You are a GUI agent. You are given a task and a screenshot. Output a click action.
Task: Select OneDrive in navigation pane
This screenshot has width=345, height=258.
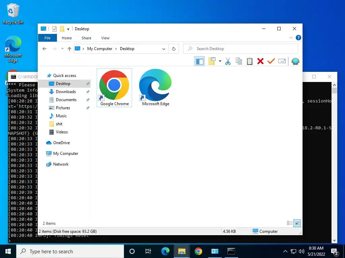coord(58,143)
